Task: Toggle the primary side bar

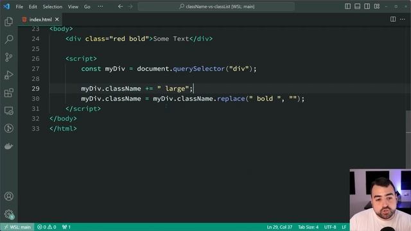Action: (x=347, y=6)
